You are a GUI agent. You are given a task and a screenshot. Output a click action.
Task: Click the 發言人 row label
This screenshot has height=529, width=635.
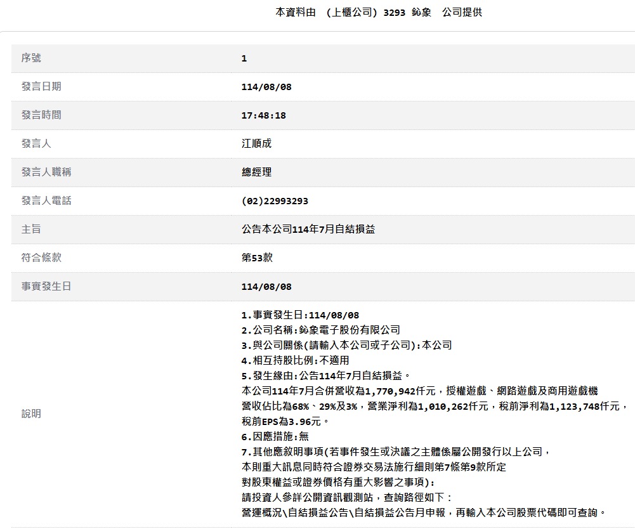click(x=36, y=144)
